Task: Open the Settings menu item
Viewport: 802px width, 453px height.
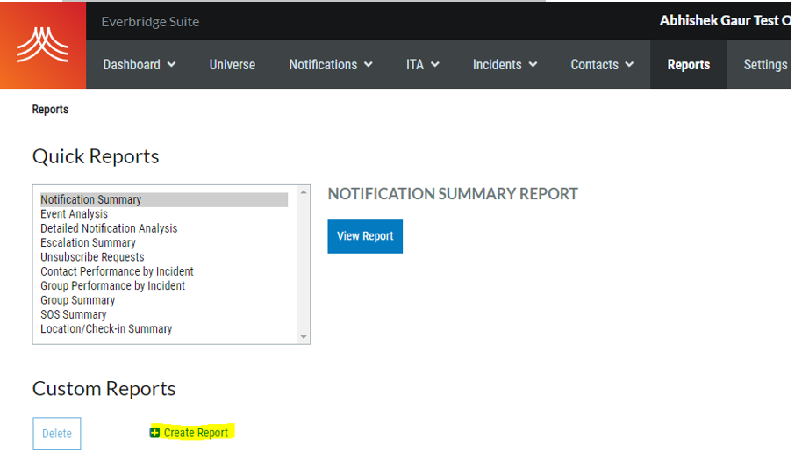Action: pyautogui.click(x=765, y=65)
